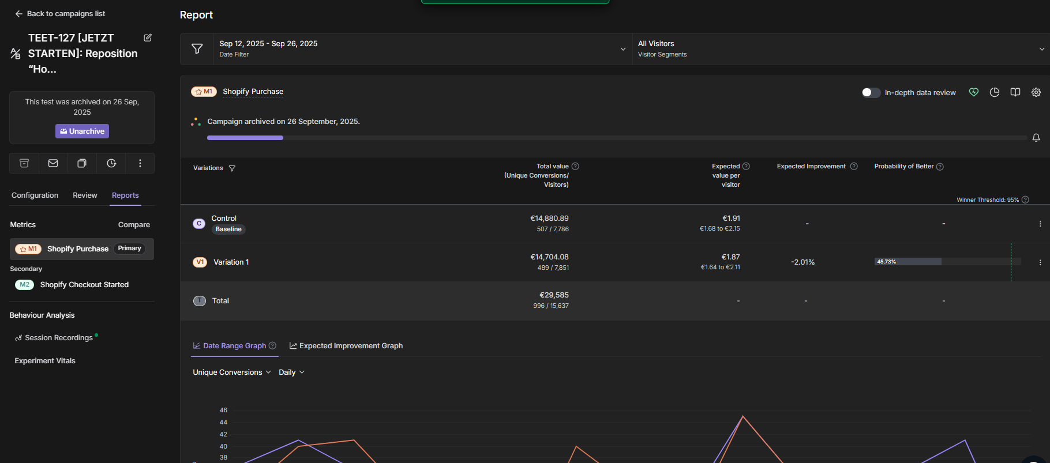Show help for Total value column
This screenshot has height=463, width=1050.
(x=575, y=166)
